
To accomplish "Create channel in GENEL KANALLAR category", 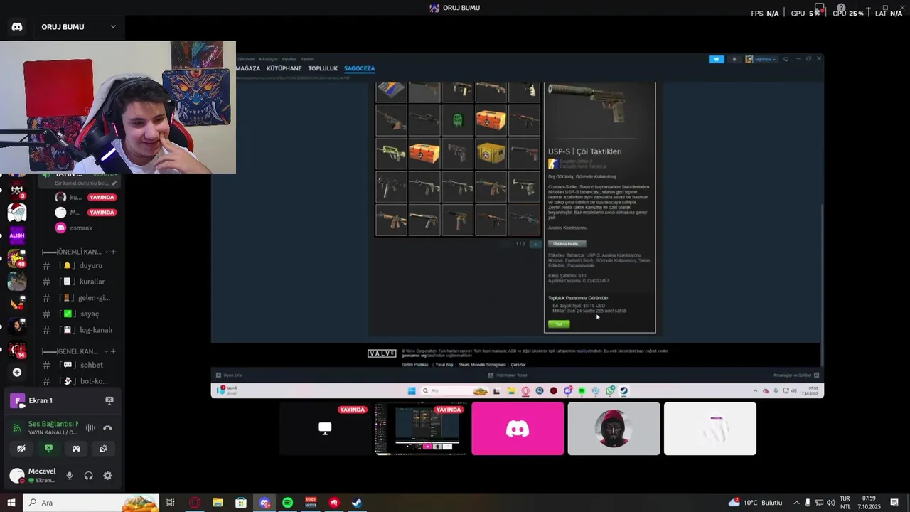I will (113, 351).
